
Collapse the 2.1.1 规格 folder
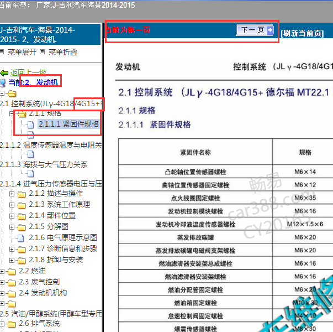click(12, 114)
